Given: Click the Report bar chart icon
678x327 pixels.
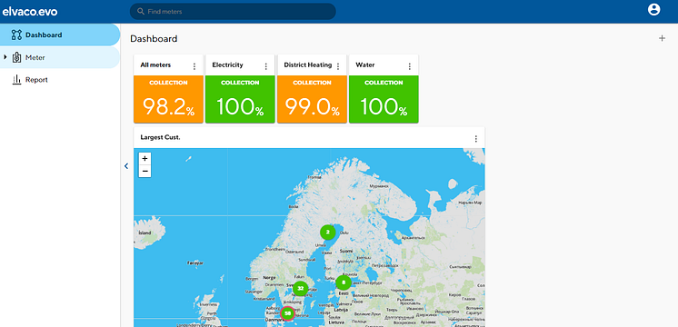Looking at the screenshot, I should click(17, 80).
